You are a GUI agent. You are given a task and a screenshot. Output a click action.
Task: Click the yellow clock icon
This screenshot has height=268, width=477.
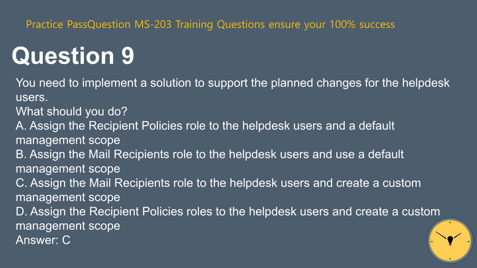point(450,241)
